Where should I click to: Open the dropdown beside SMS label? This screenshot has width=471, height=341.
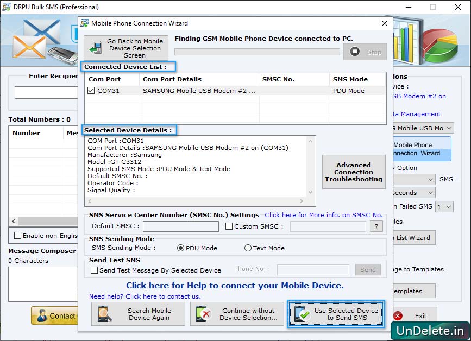[x=430, y=180]
